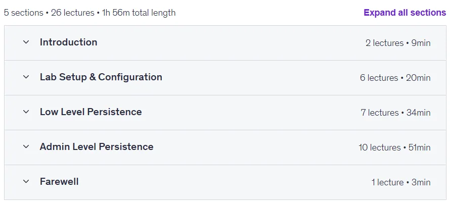The width and height of the screenshot is (450, 203).
Task: Click the '26 lectures' summary text
Action: [73, 13]
